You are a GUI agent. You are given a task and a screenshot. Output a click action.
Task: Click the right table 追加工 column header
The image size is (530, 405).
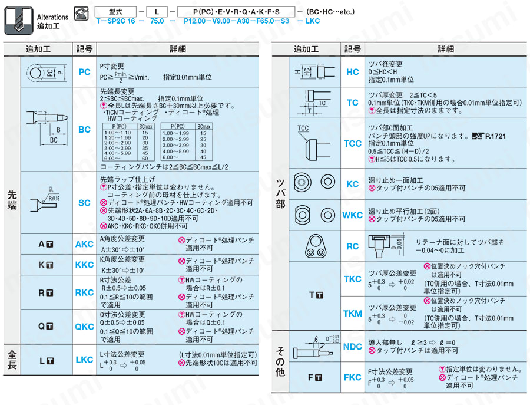[x=306, y=49]
